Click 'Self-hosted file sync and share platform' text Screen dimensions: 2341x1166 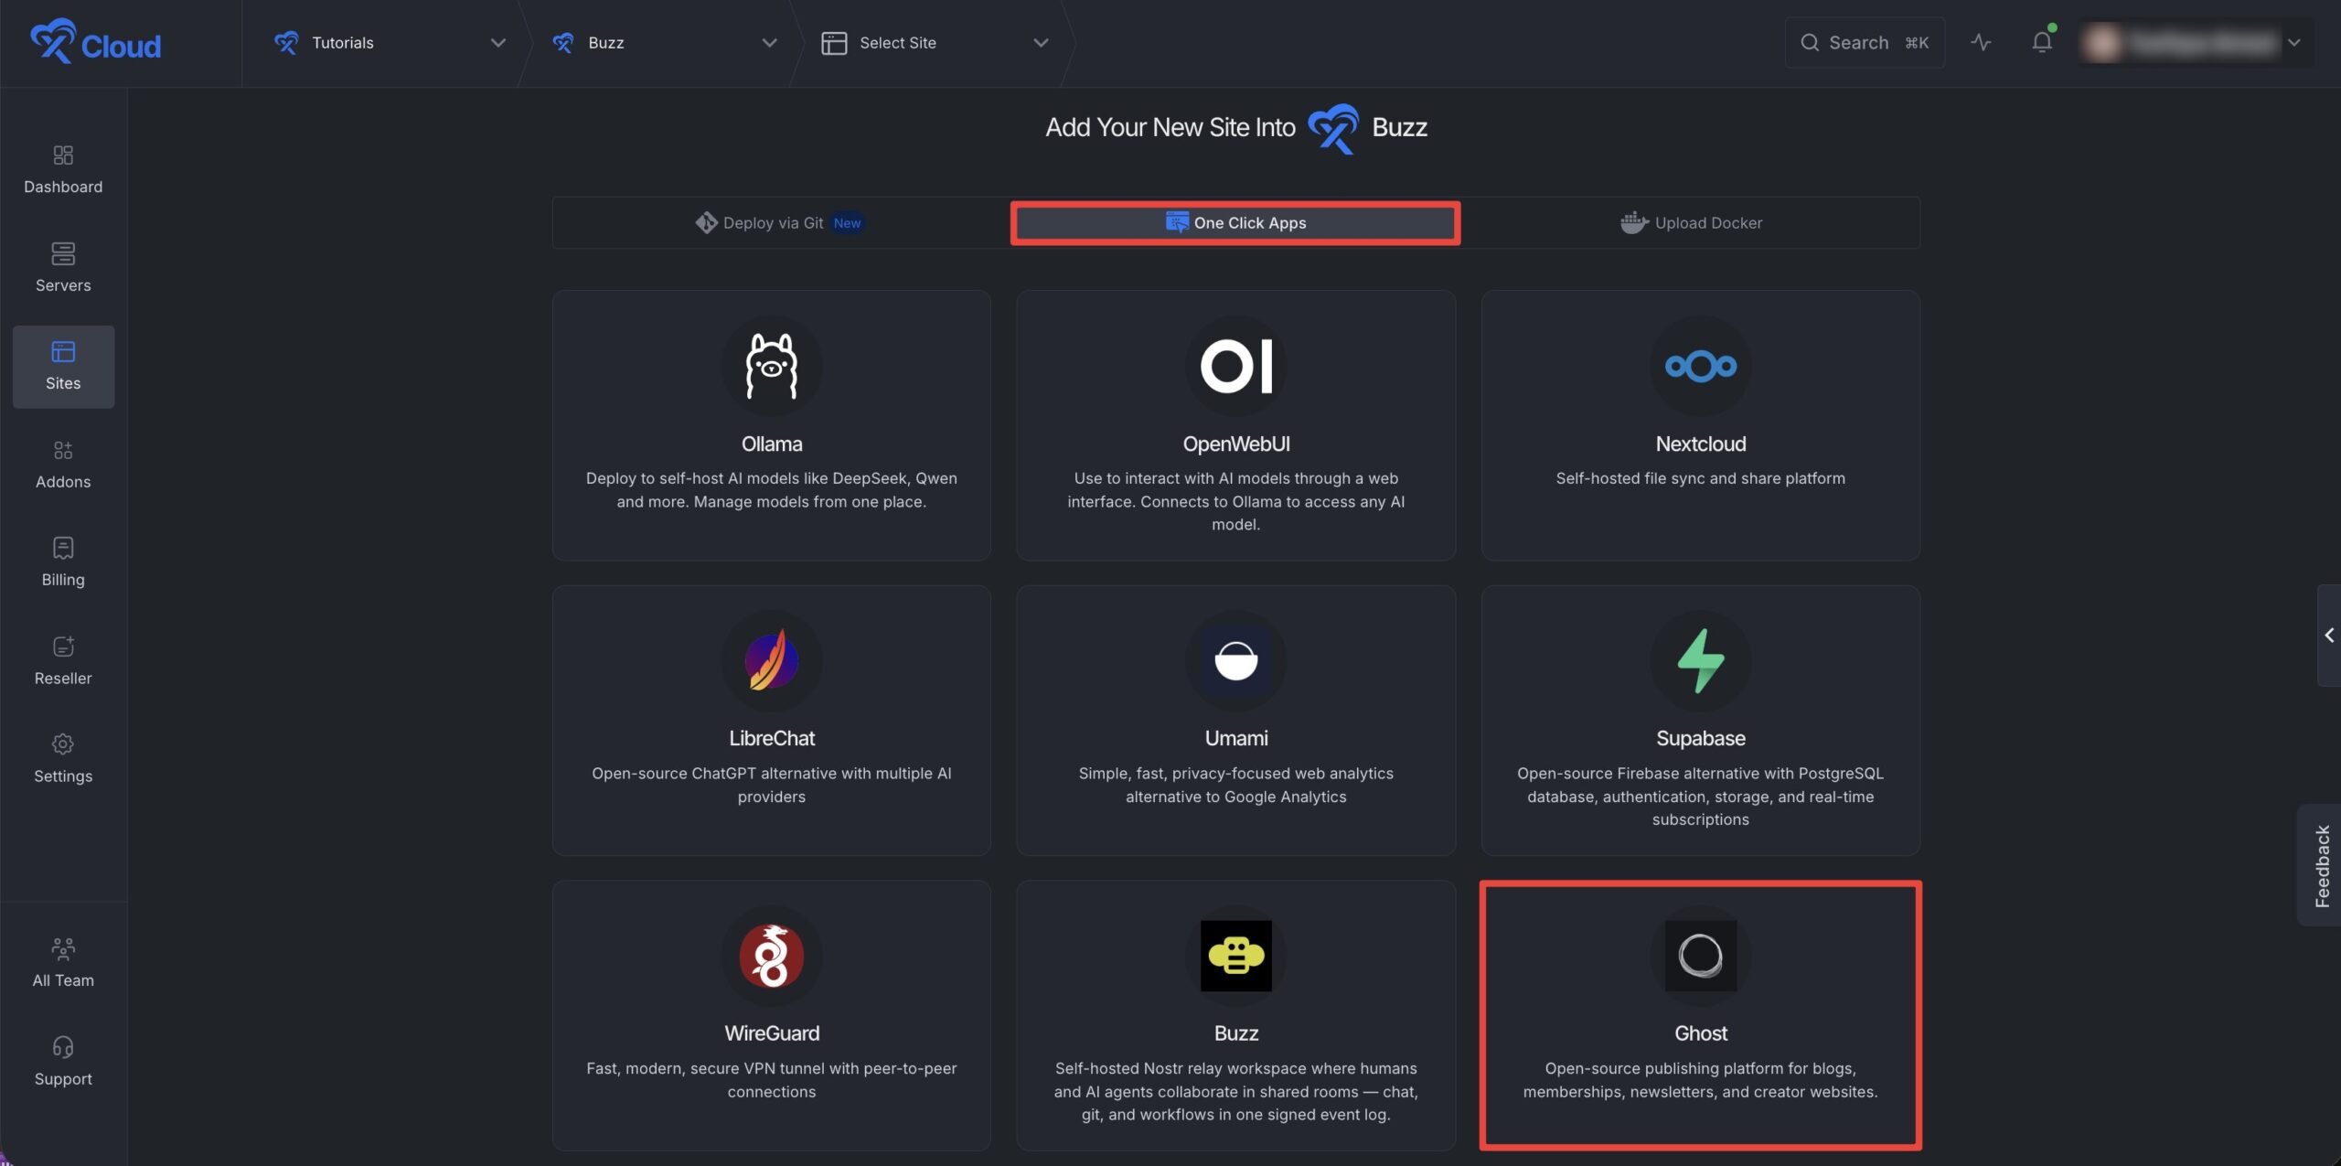tap(1701, 478)
